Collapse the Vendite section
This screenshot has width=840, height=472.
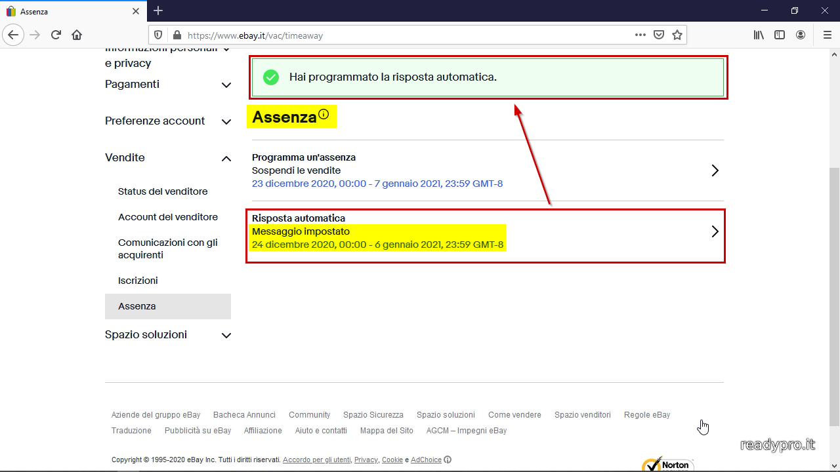point(226,158)
